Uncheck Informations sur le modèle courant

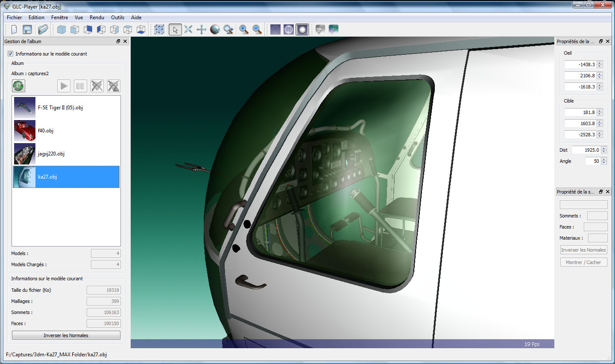pyautogui.click(x=10, y=54)
